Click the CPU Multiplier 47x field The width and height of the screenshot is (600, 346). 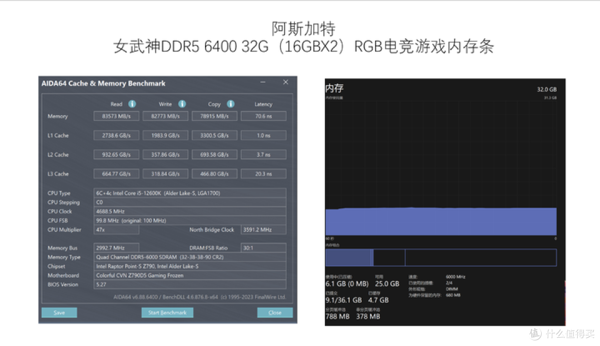pos(116,230)
